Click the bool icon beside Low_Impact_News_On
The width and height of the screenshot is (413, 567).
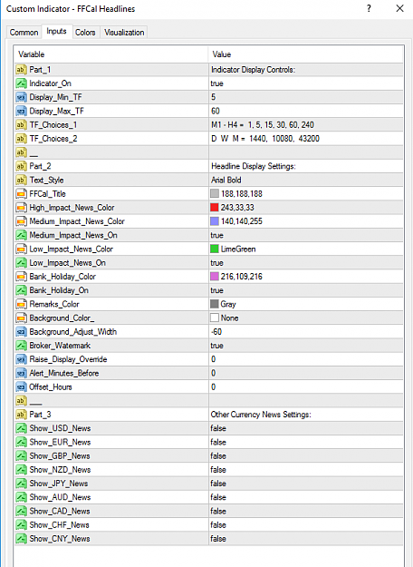22,263
